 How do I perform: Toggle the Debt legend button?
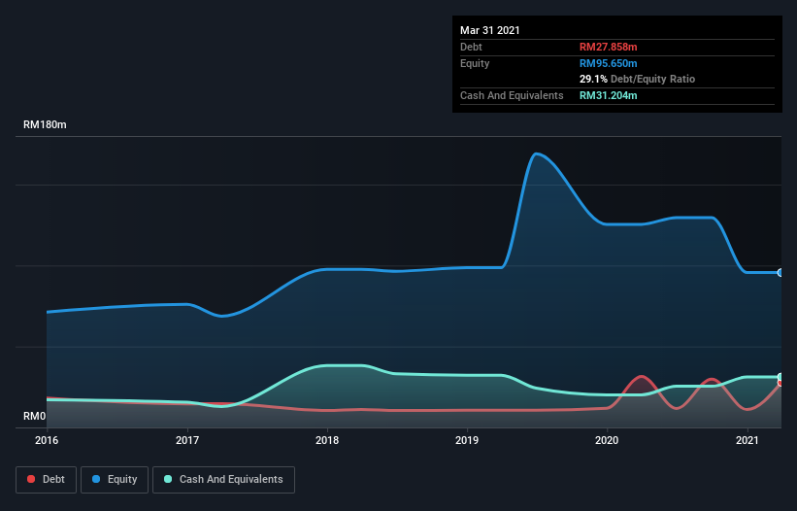pyautogui.click(x=47, y=480)
